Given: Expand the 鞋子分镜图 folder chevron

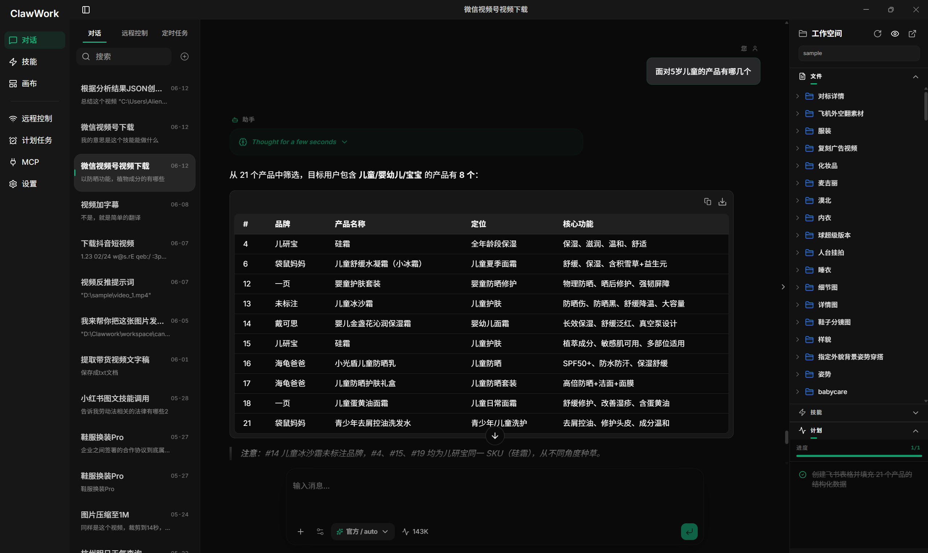Looking at the screenshot, I should pos(797,322).
